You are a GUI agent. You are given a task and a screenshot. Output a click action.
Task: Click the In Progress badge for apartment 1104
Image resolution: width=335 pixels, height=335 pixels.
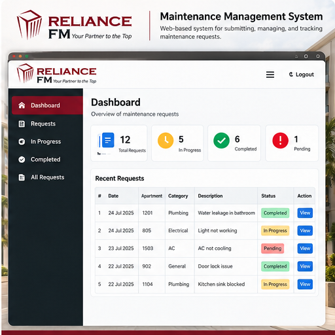coord(275,284)
